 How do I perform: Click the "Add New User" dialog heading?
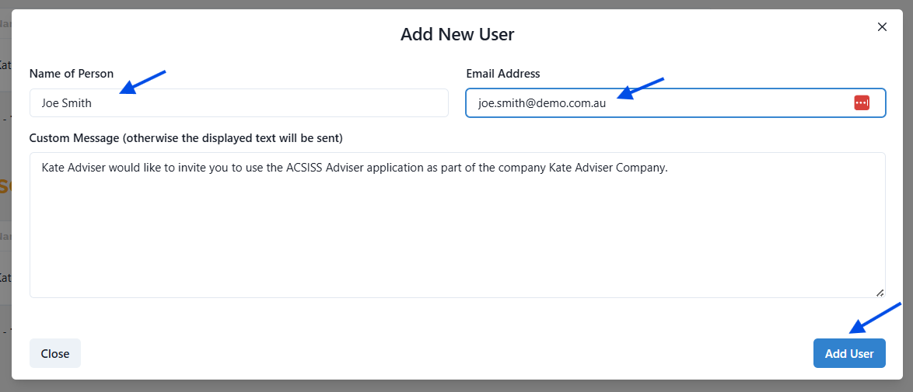tap(456, 34)
